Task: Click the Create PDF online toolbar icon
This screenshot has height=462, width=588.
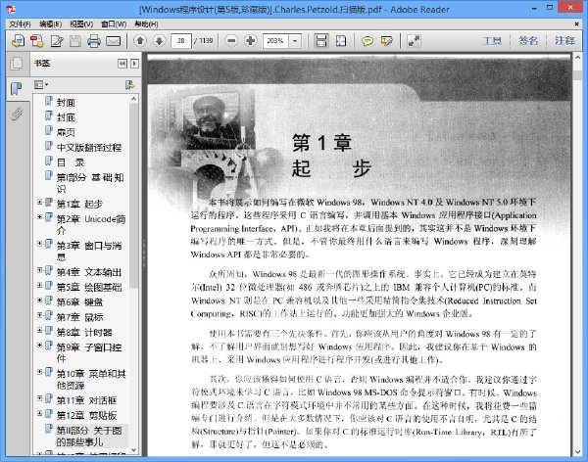Action: (x=18, y=41)
